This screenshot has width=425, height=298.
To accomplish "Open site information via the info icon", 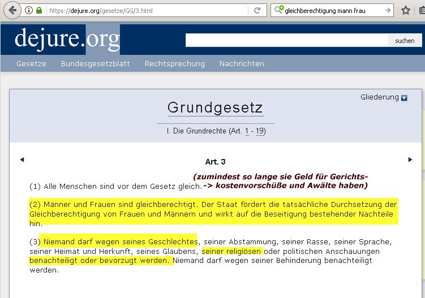I will point(29,11).
